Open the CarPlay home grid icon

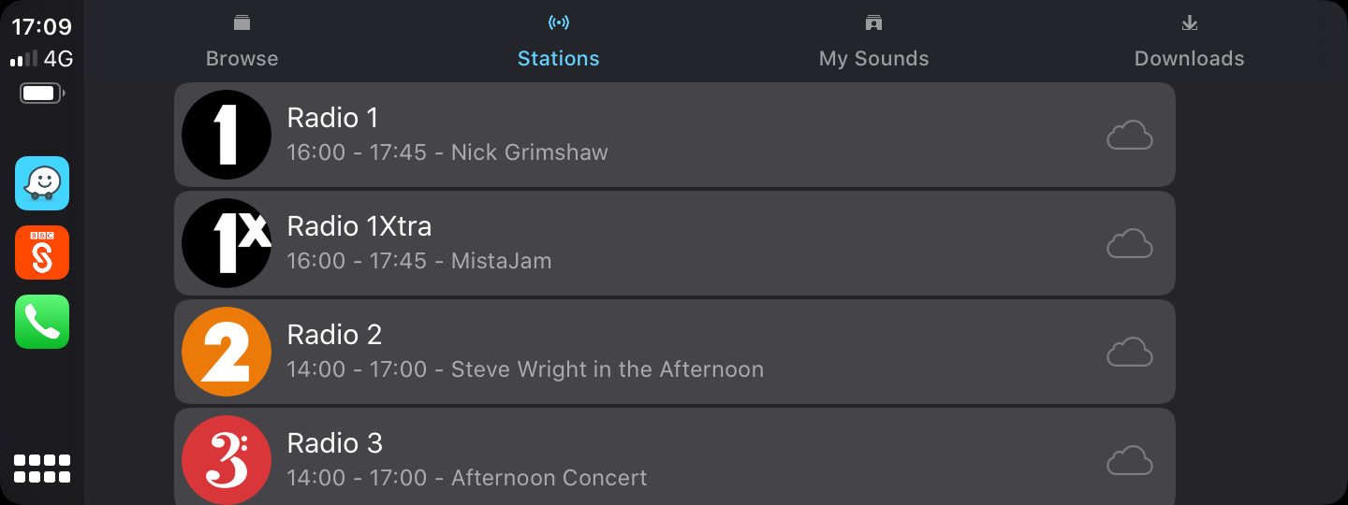42,468
